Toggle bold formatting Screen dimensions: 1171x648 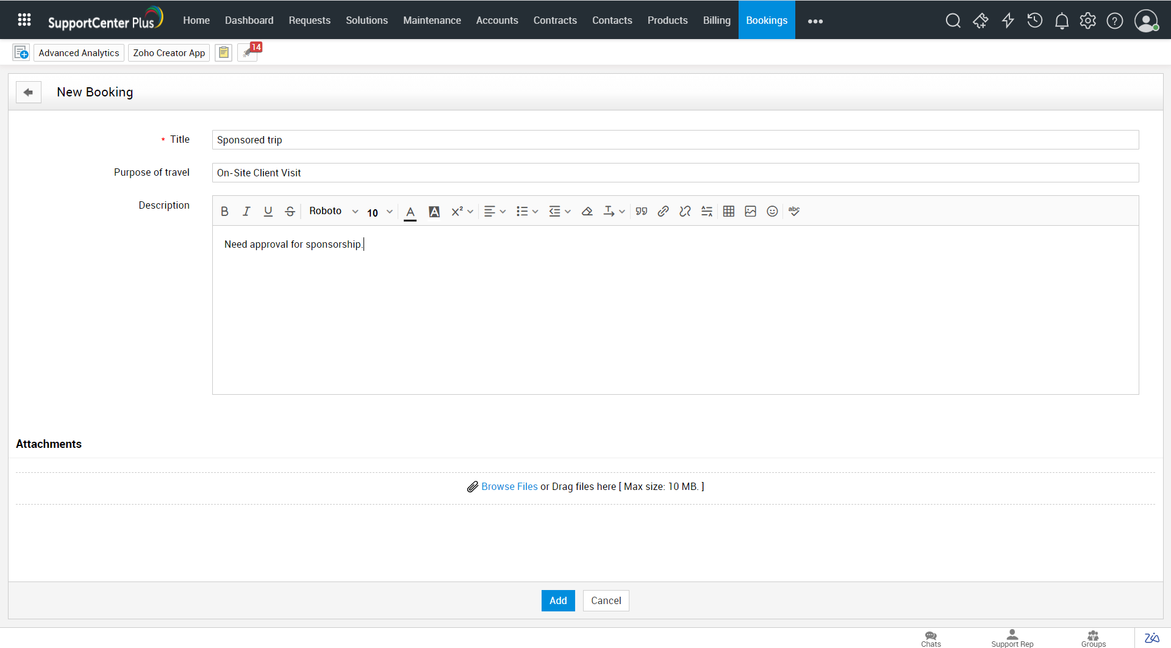point(224,211)
